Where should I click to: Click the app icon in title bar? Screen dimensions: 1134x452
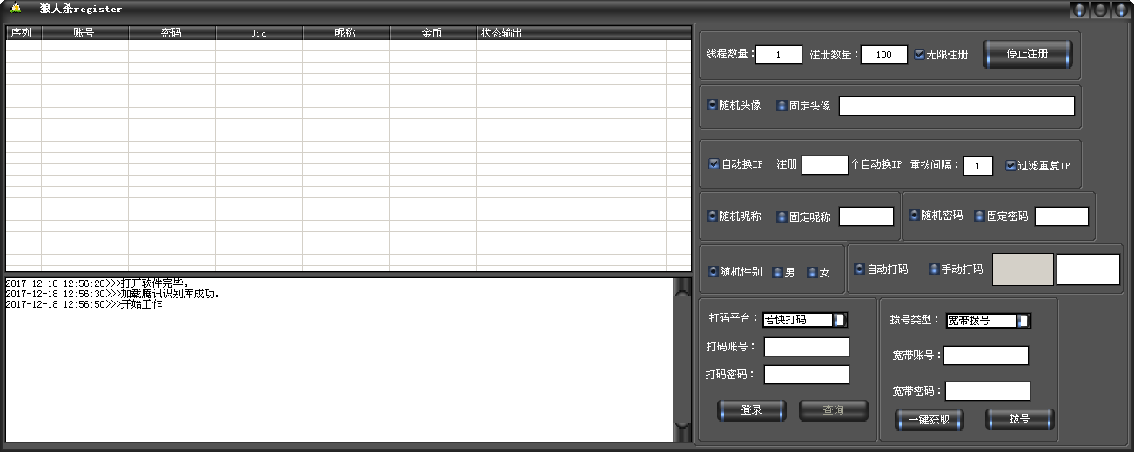(16, 9)
